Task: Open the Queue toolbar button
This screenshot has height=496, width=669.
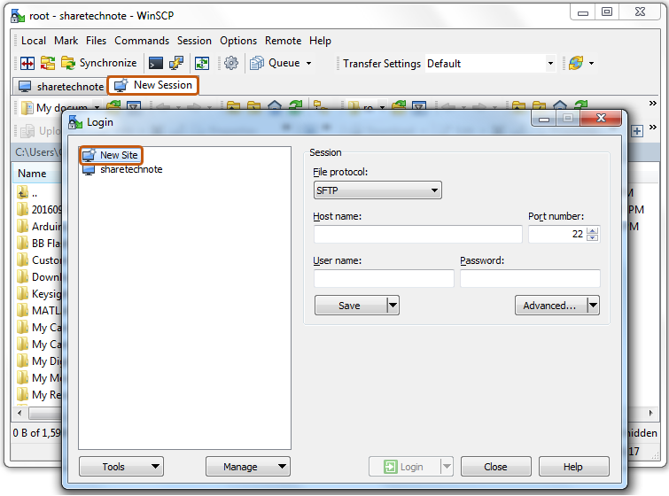Action: [x=276, y=63]
